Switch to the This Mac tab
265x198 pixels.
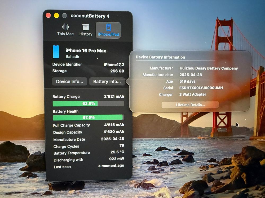(x=65, y=30)
